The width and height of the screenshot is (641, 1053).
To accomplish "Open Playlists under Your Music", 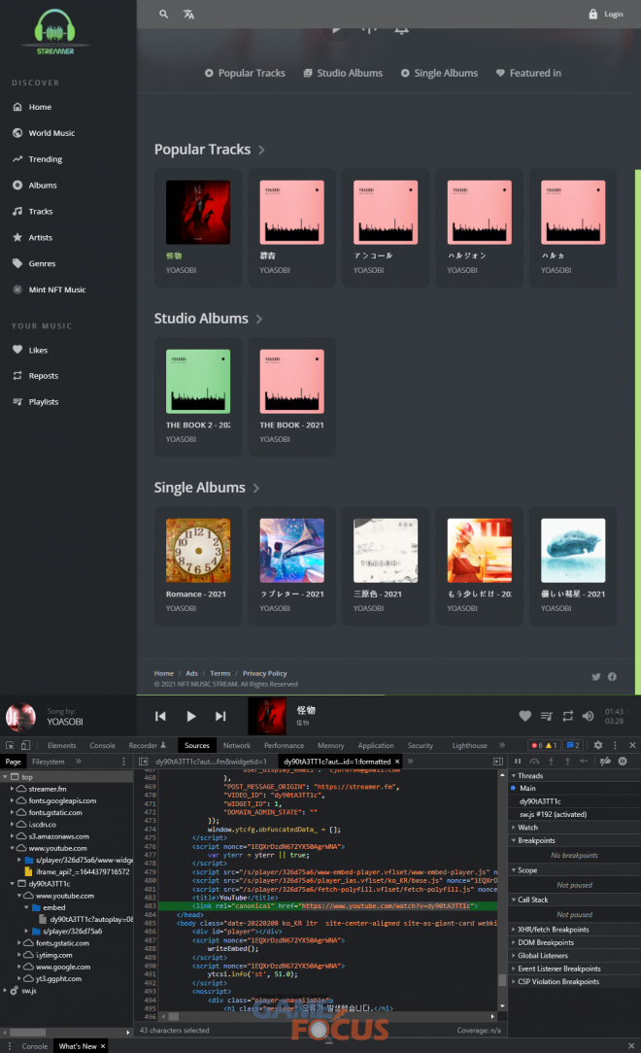I will pos(36,401).
